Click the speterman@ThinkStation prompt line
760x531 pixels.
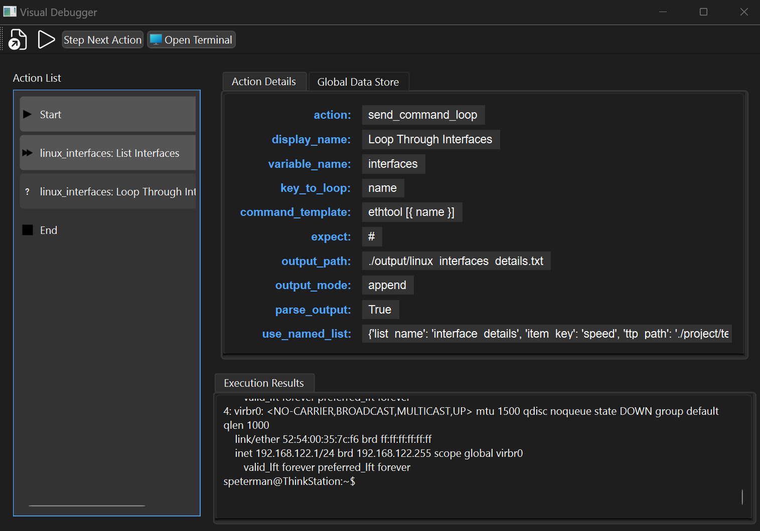289,481
